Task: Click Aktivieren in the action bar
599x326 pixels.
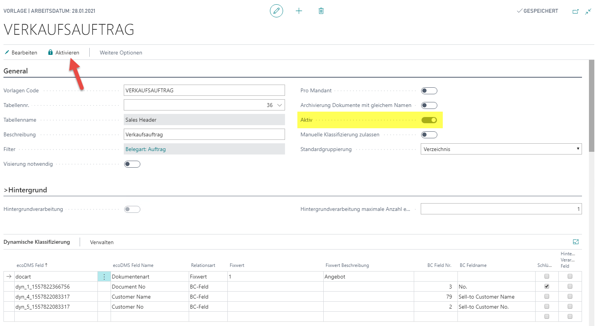Action: pos(63,53)
